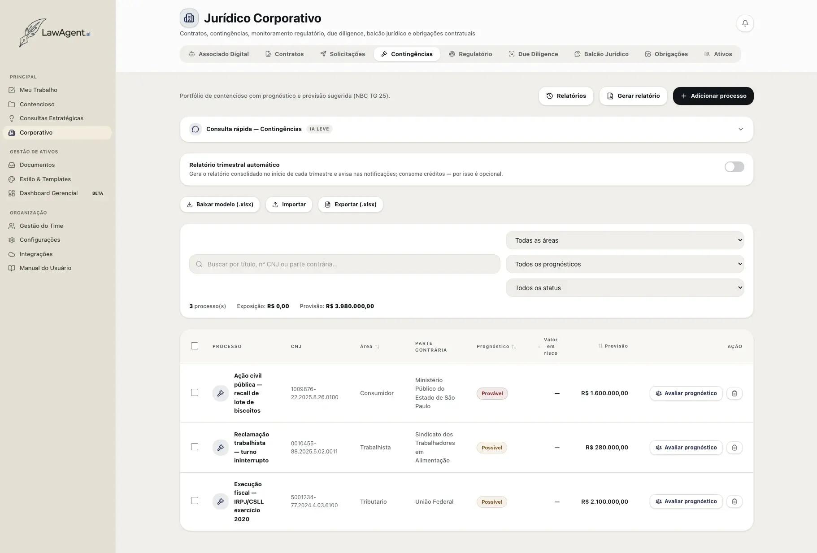Screen dimensions: 817x553
Task: Click the Consulta rápida chat bubble icon
Action: point(196,129)
